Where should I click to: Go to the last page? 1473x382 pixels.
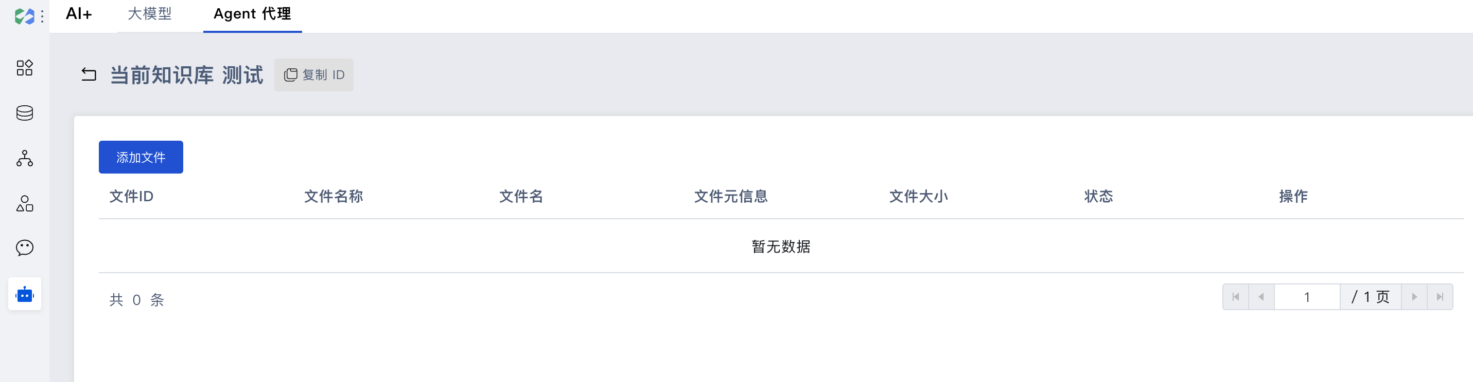1440,297
